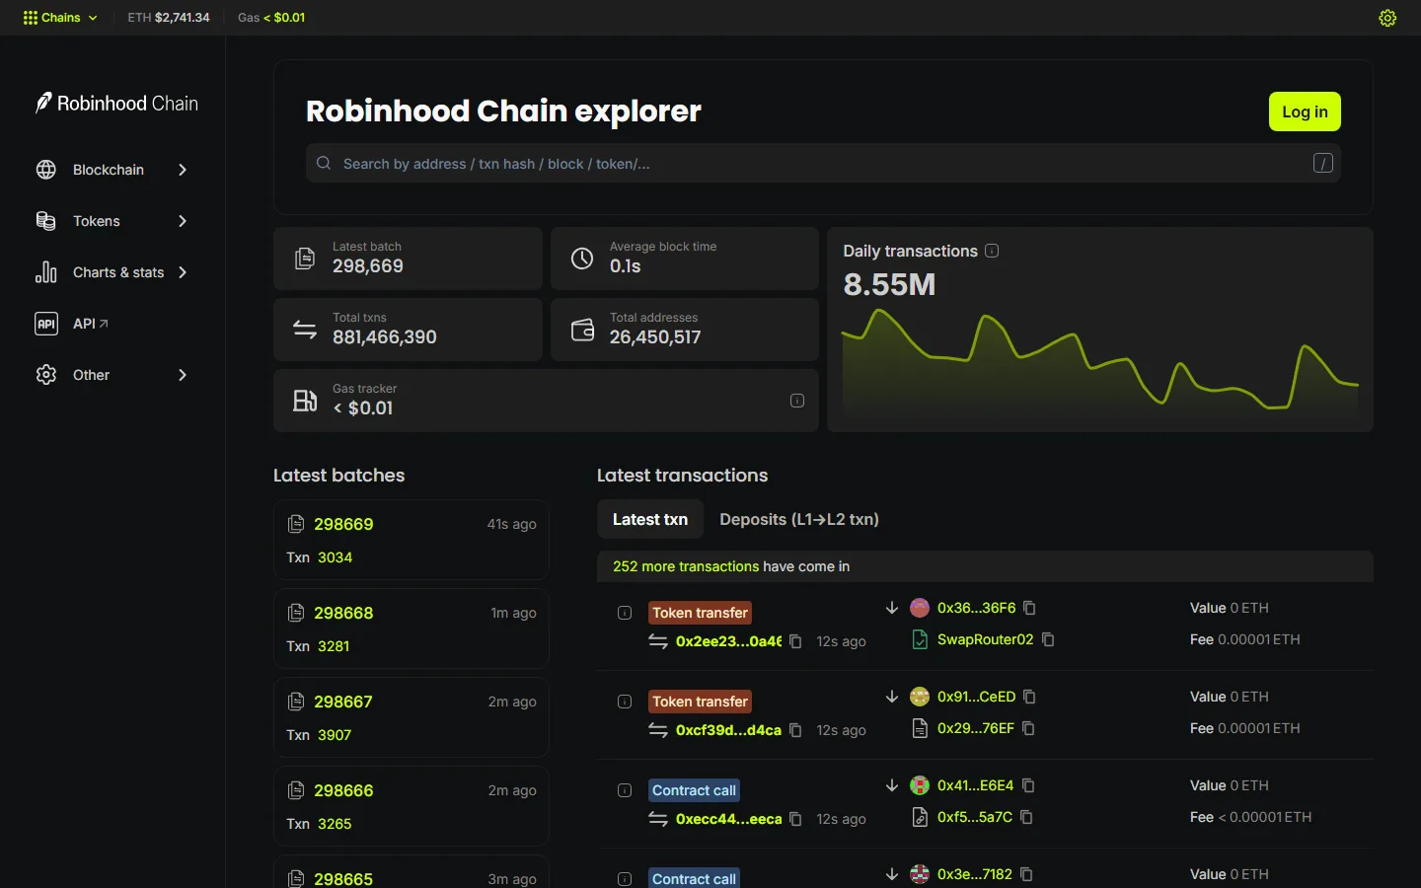Select the Other gear icon in sidebar
The image size is (1421, 888).
[46, 375]
